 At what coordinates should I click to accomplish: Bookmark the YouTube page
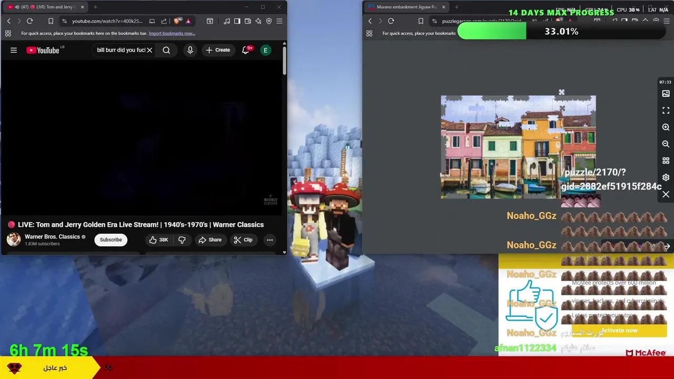pos(51,21)
